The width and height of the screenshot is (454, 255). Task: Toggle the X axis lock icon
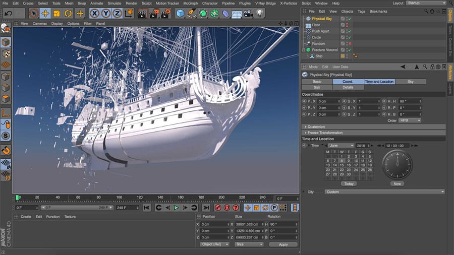[94, 13]
